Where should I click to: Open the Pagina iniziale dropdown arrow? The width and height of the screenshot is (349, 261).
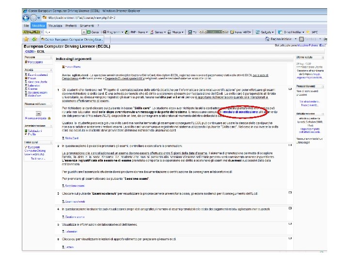point(296,39)
